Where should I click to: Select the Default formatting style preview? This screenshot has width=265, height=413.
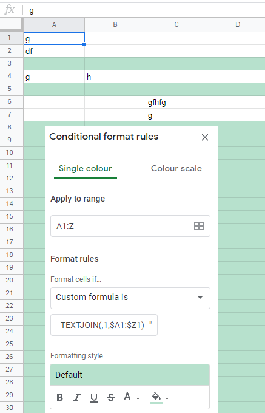tap(130, 375)
